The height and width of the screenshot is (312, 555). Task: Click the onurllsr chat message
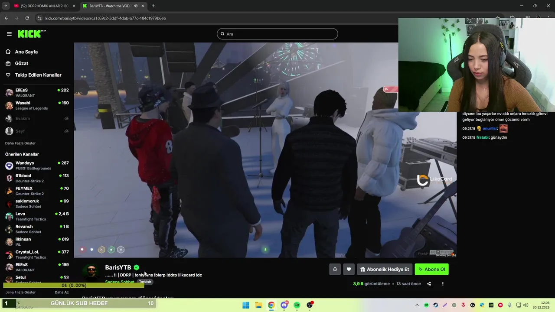pyautogui.click(x=485, y=129)
